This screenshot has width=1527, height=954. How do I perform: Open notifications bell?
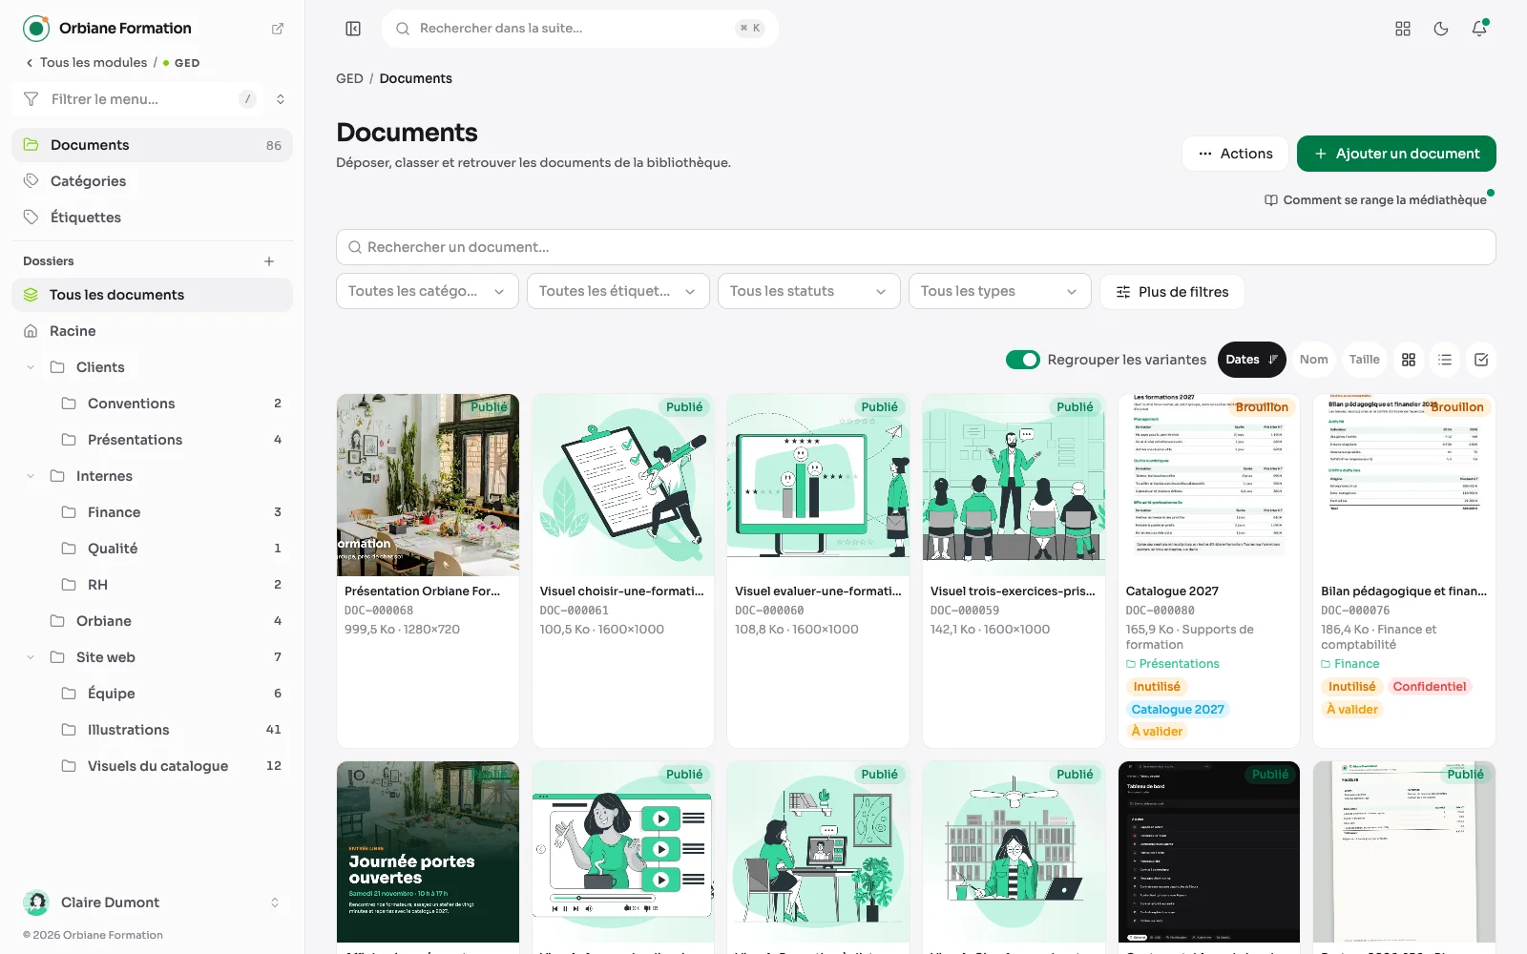point(1479,29)
